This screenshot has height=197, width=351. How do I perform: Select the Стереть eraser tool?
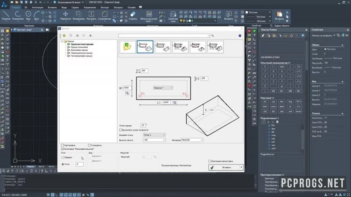pyautogui.click(x=133, y=16)
